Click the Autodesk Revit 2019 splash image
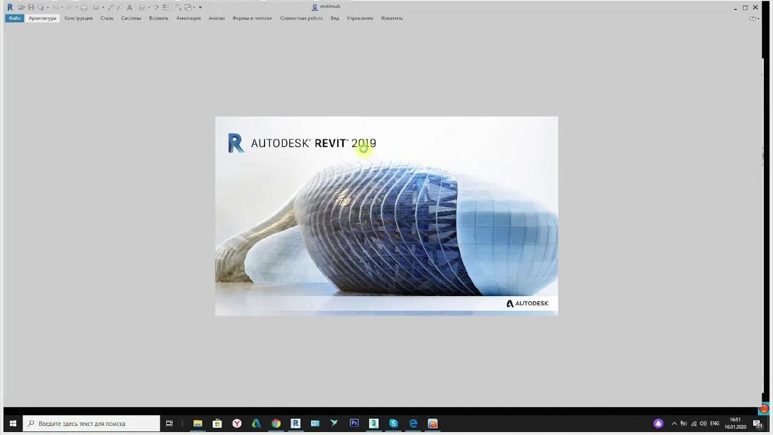Viewport: 773px width, 435px height. [x=386, y=216]
